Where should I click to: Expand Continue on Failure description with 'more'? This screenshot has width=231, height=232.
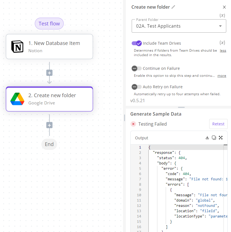tap(222, 76)
